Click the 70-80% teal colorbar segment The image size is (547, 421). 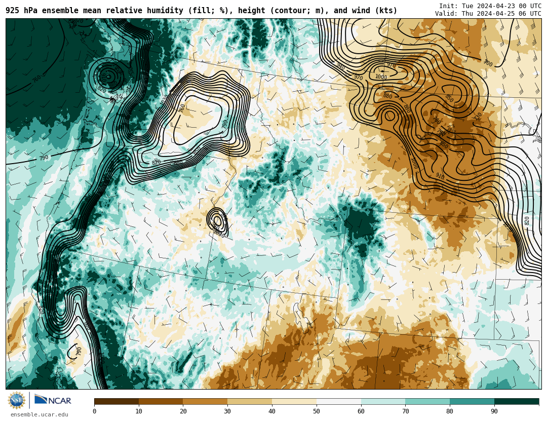[427, 401]
